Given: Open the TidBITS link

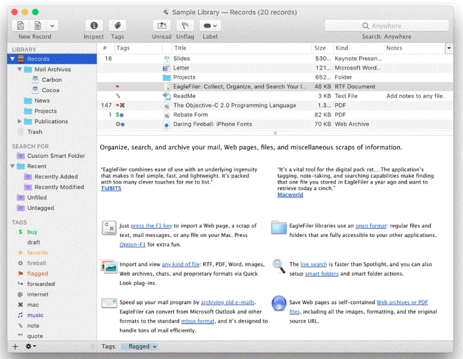Looking at the screenshot, I should click(111, 188).
